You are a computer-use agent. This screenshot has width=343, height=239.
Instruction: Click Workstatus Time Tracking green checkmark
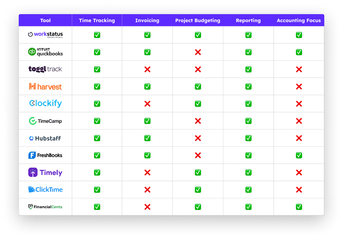pyautogui.click(x=97, y=35)
